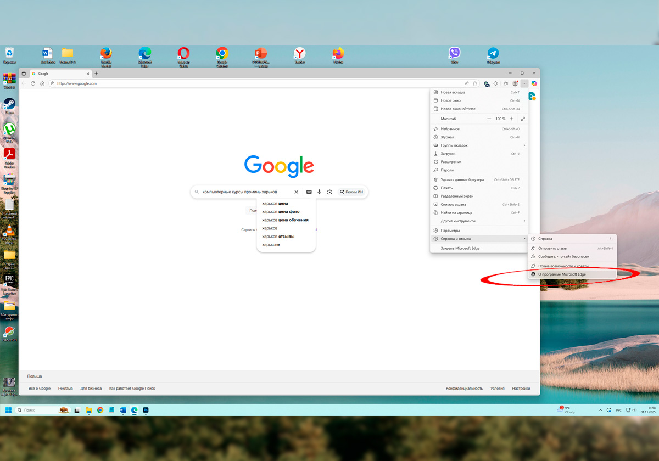Choose Новое окно InPrivate menu item
Screen dimensions: 659x461
pos(458,109)
